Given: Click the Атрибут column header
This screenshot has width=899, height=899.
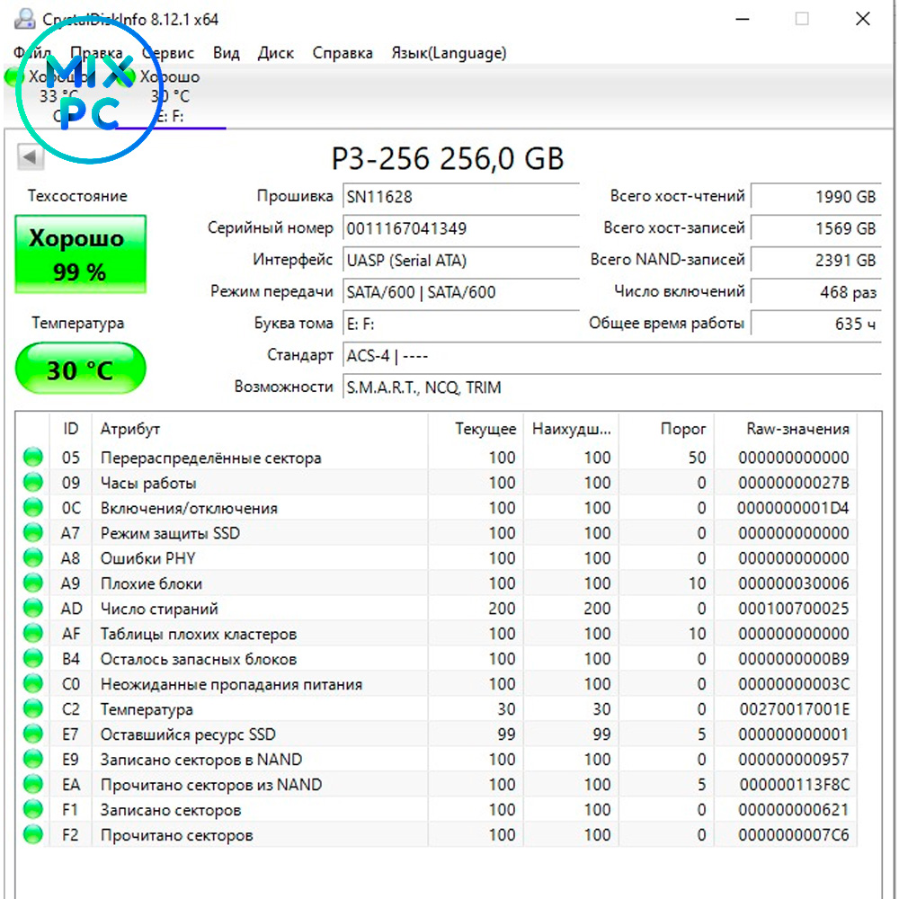Looking at the screenshot, I should point(260,429).
